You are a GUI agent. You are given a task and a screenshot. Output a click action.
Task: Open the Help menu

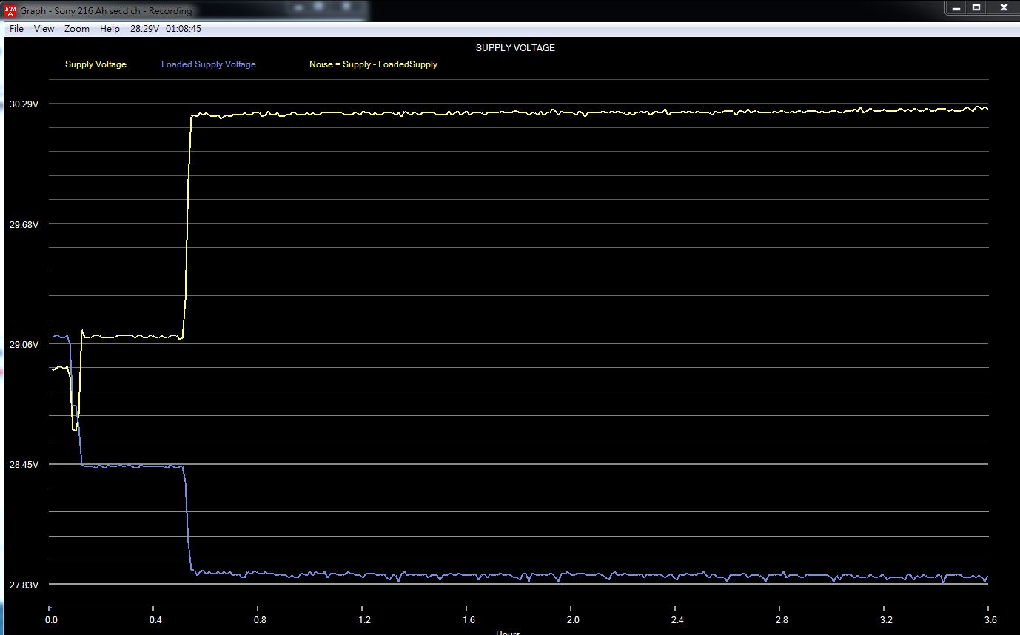[110, 29]
